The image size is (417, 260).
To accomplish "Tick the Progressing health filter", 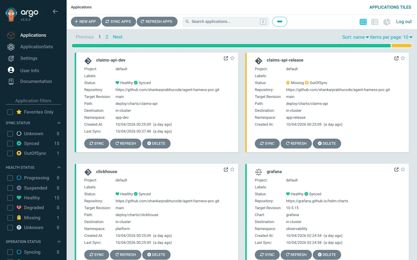I will coord(10,178).
